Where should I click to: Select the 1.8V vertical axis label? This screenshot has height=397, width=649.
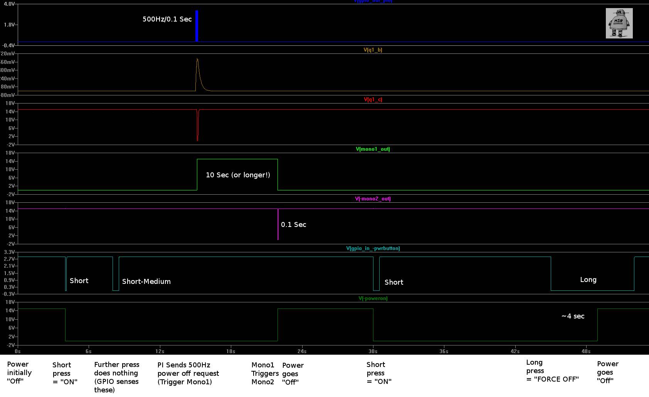coord(9,25)
